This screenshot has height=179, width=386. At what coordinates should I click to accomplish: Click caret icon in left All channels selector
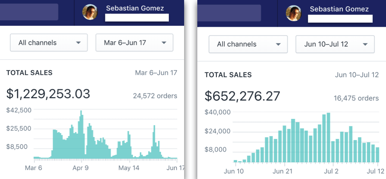point(78,43)
